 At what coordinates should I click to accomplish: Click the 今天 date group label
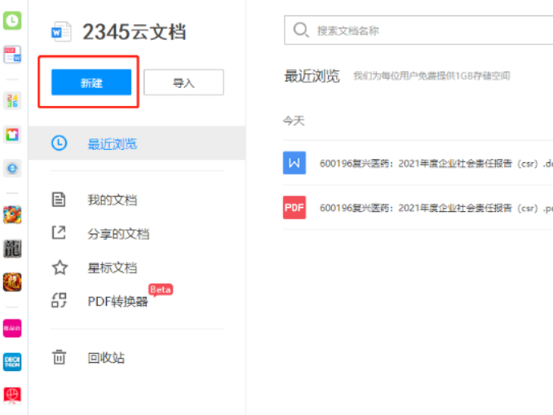pyautogui.click(x=294, y=121)
